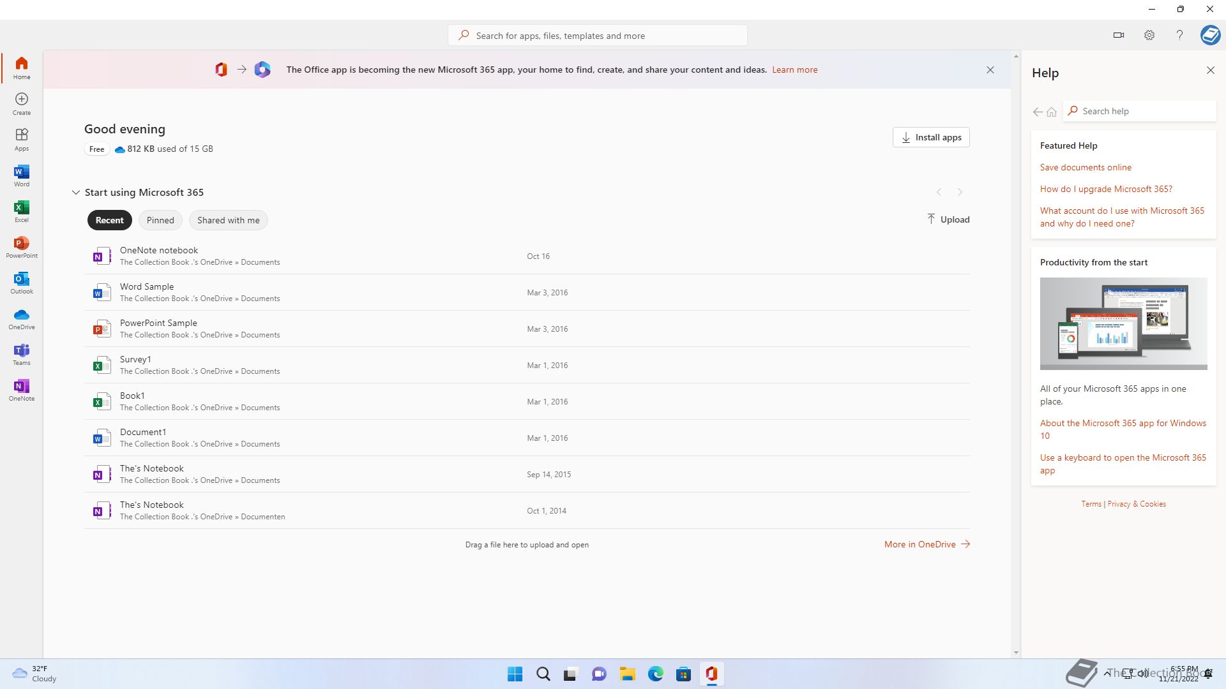This screenshot has height=689, width=1226.
Task: Open Privacy & Cookies link
Action: (1137, 504)
